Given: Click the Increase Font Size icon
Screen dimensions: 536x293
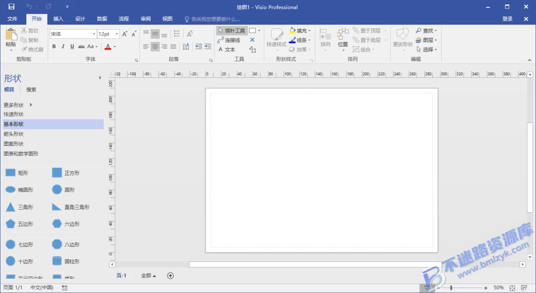Looking at the screenshot, I should click(x=125, y=34).
